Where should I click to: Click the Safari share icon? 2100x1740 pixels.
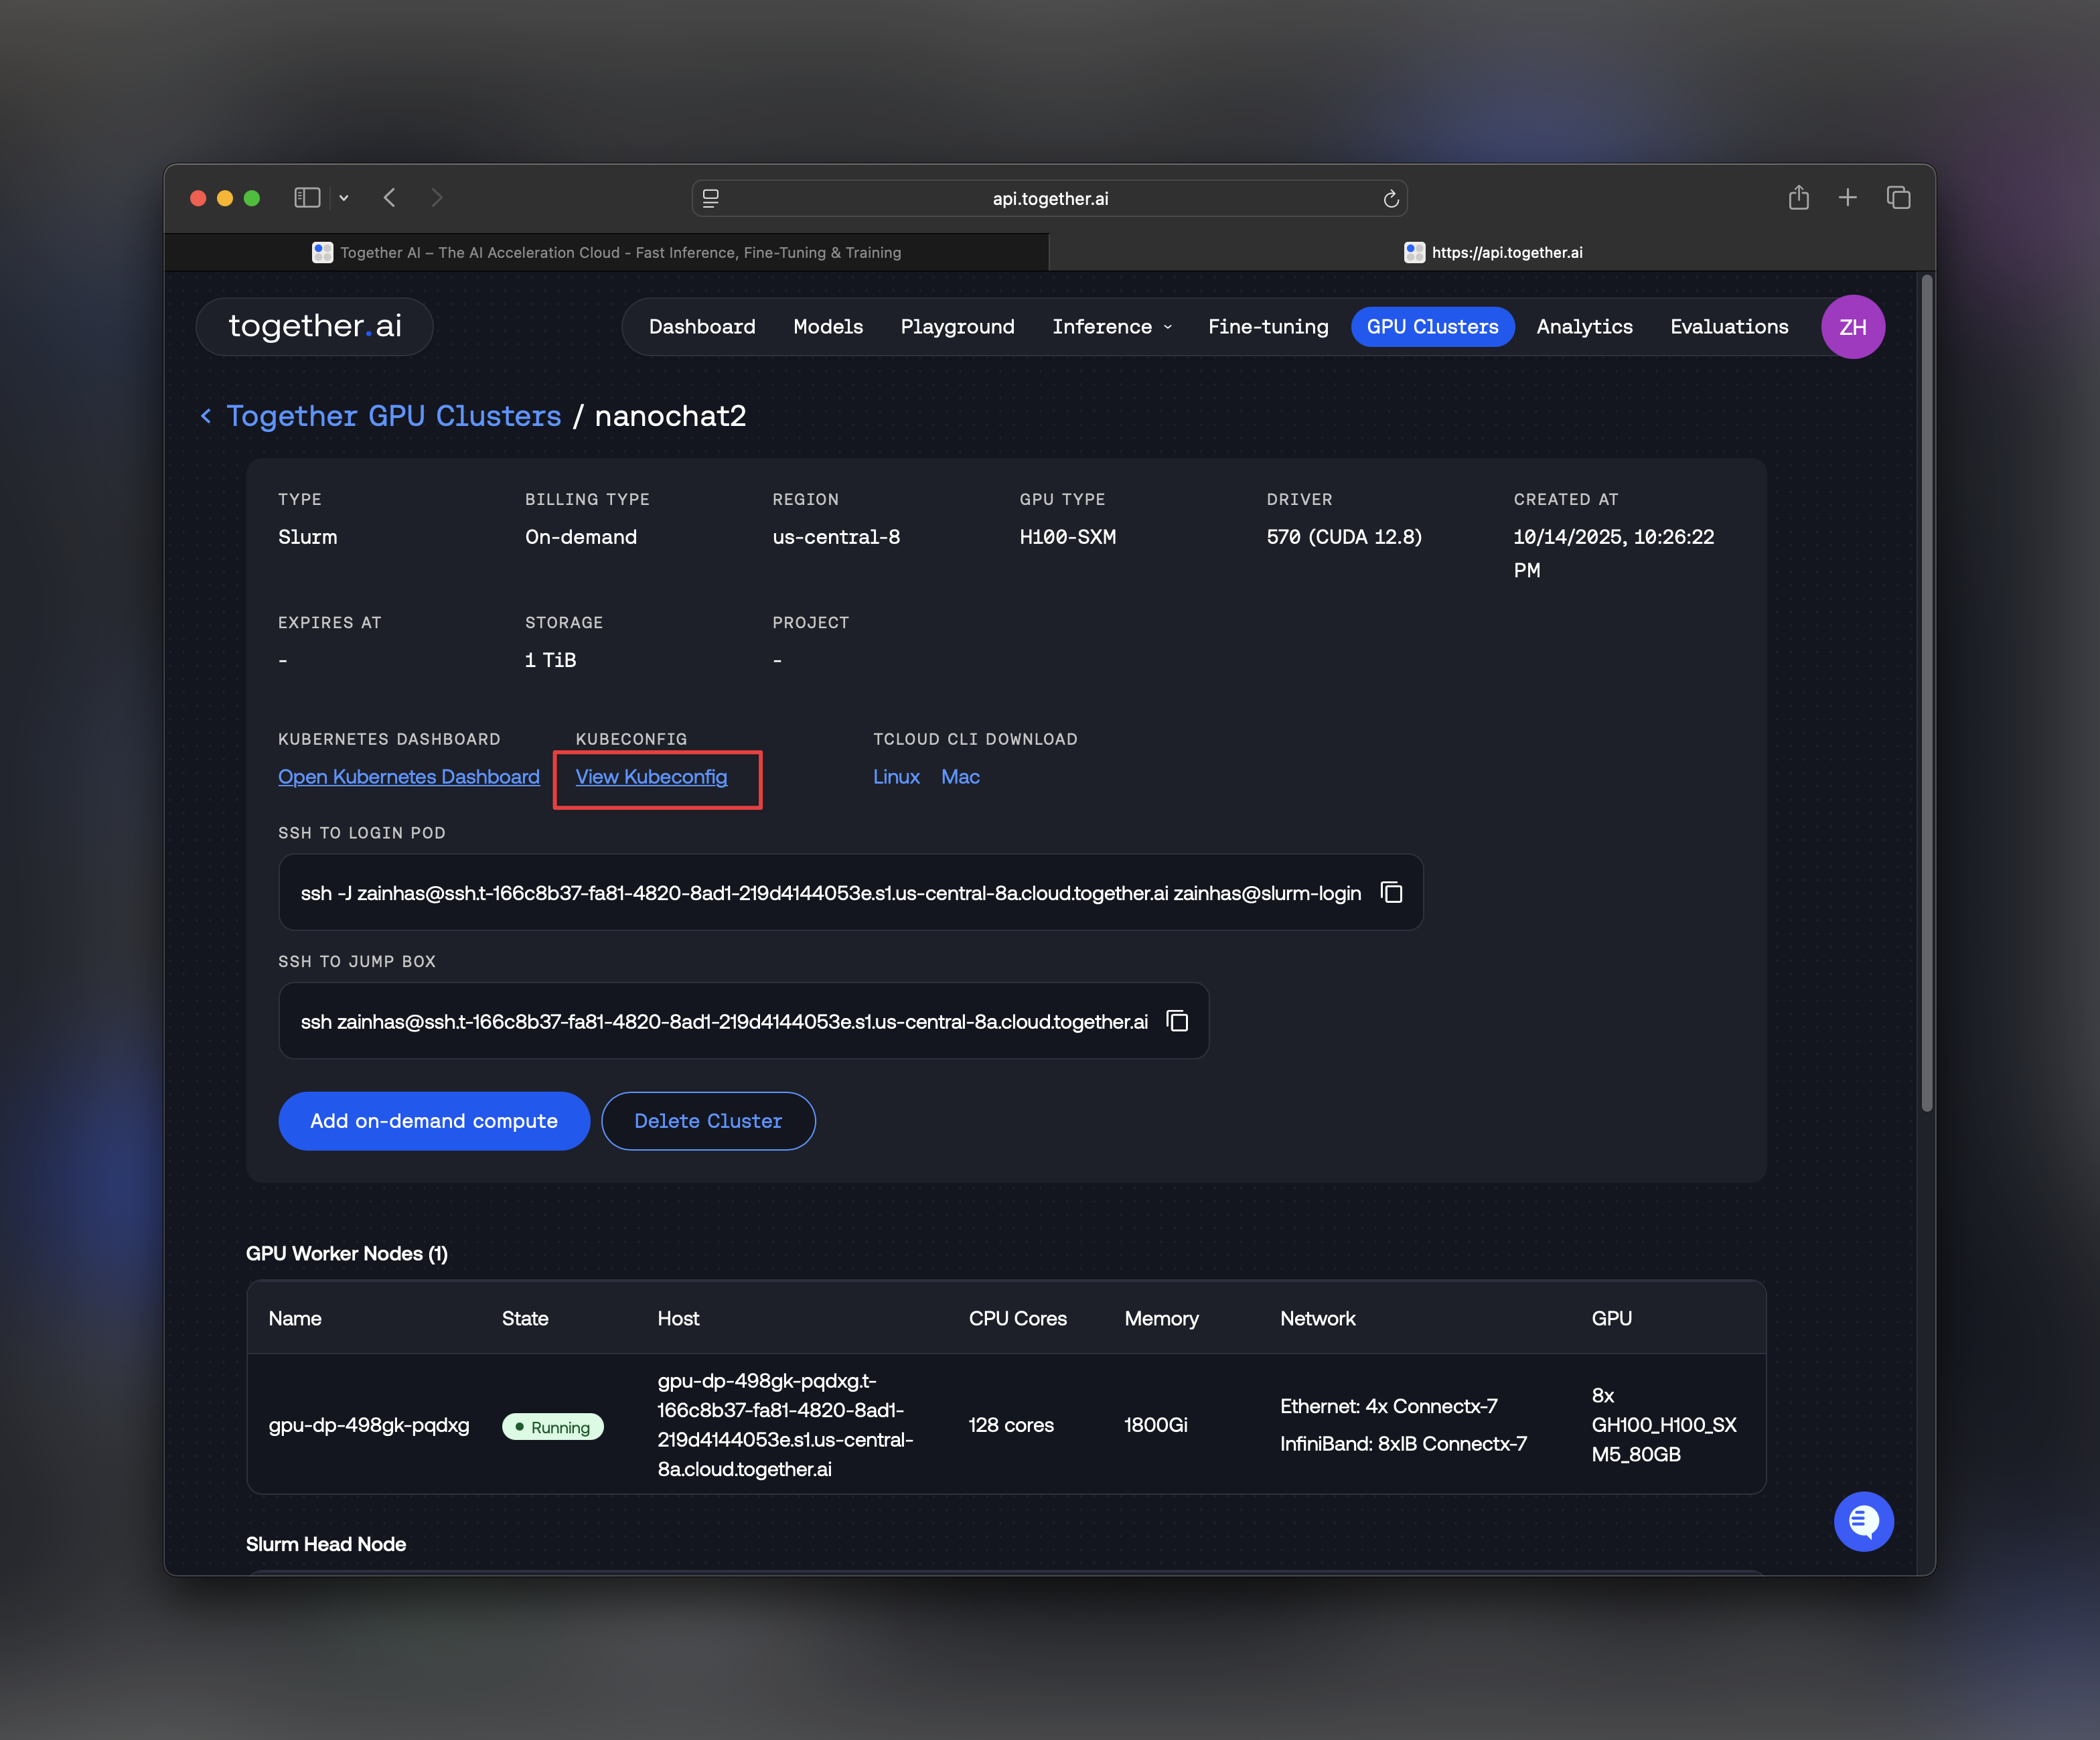click(1798, 198)
